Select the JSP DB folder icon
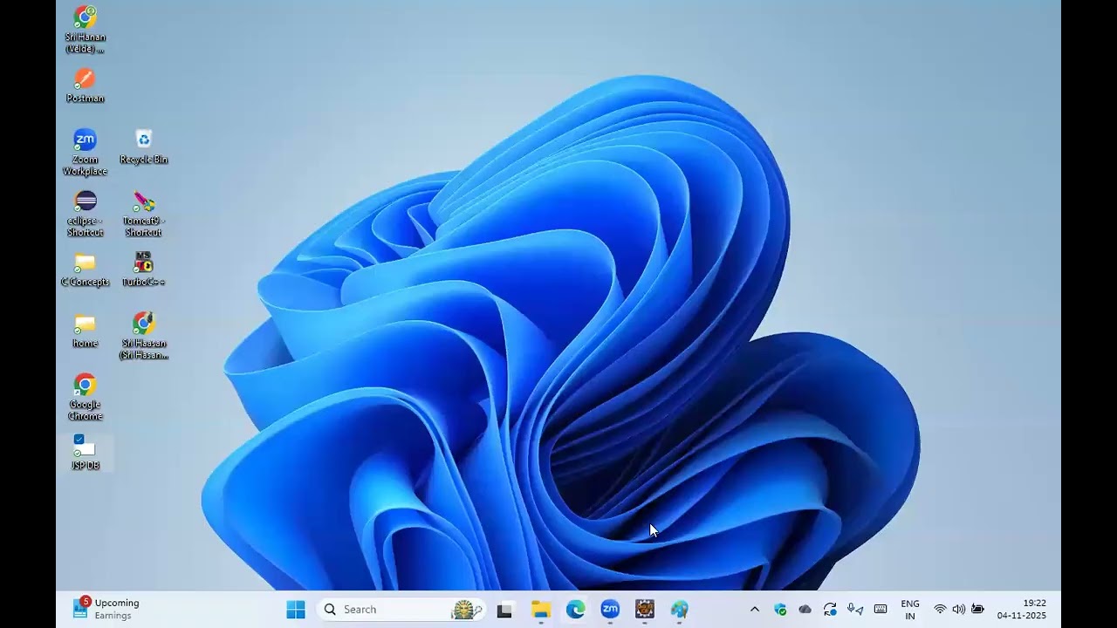The width and height of the screenshot is (1117, 628). 85,453
